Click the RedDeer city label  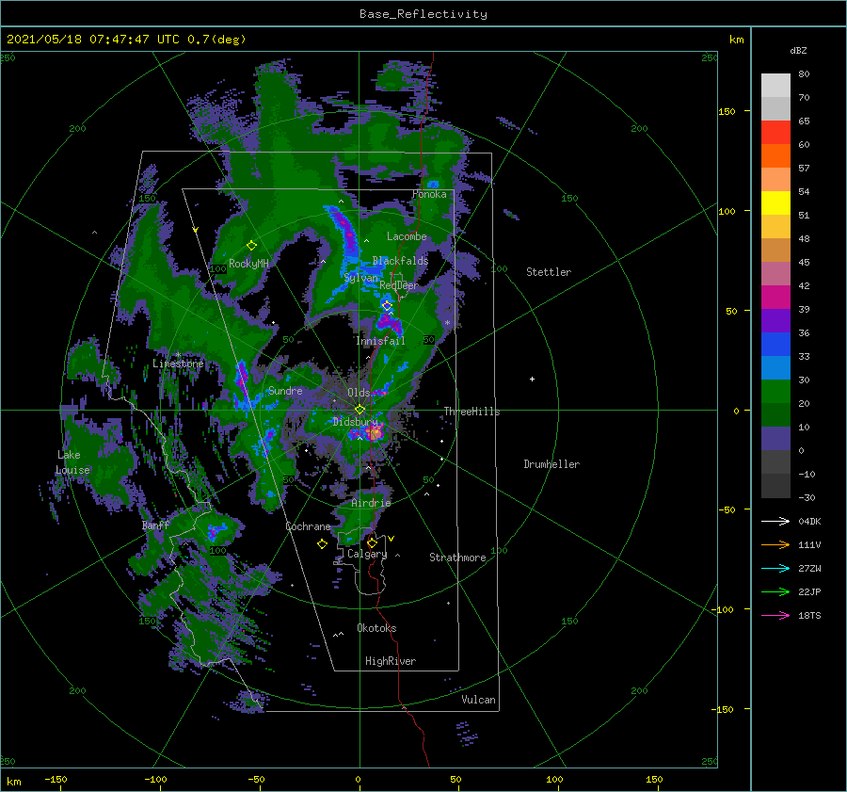(399, 285)
